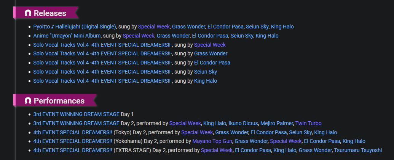Click Grass Wonder in the Solo Vocal Tracks row
Viewport: 394px width, 160px height.
point(211,53)
